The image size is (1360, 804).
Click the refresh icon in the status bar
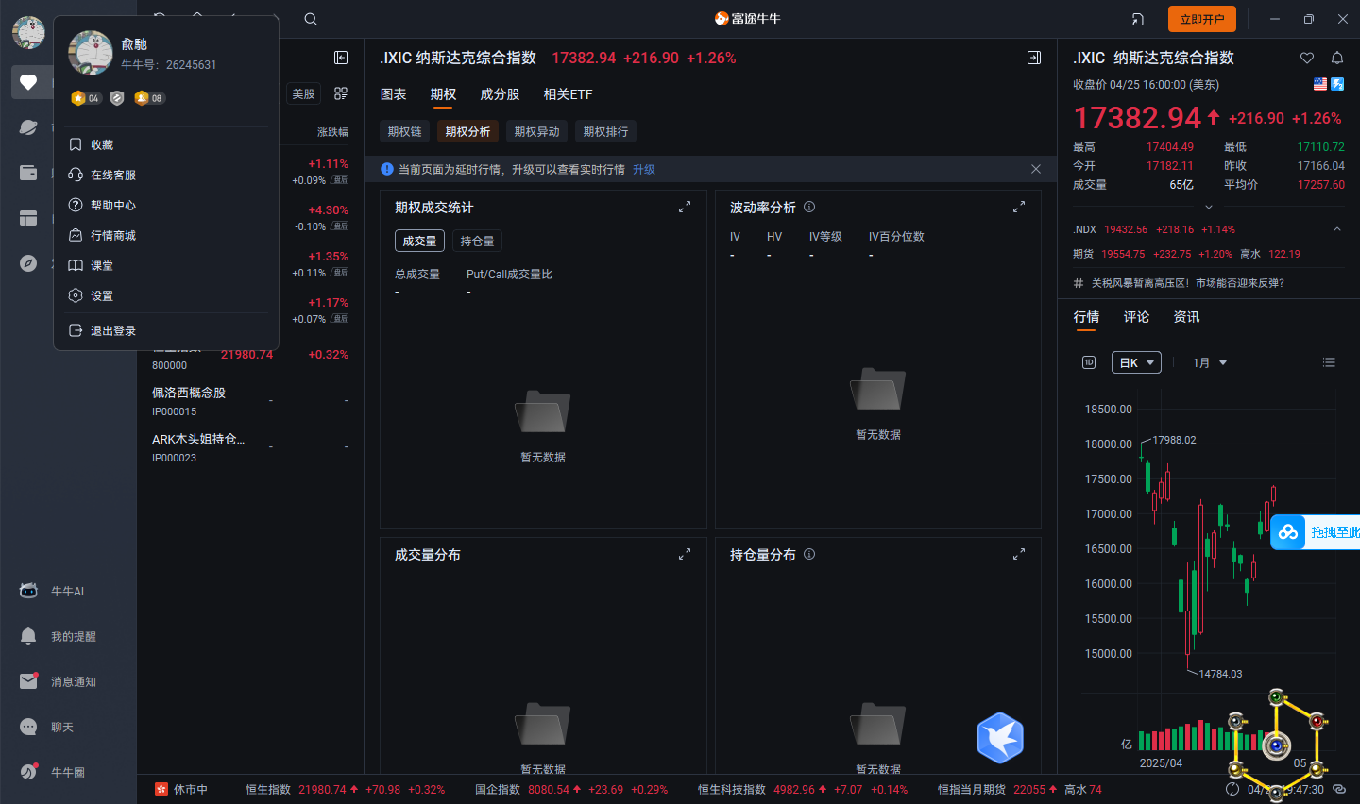(x=1232, y=789)
